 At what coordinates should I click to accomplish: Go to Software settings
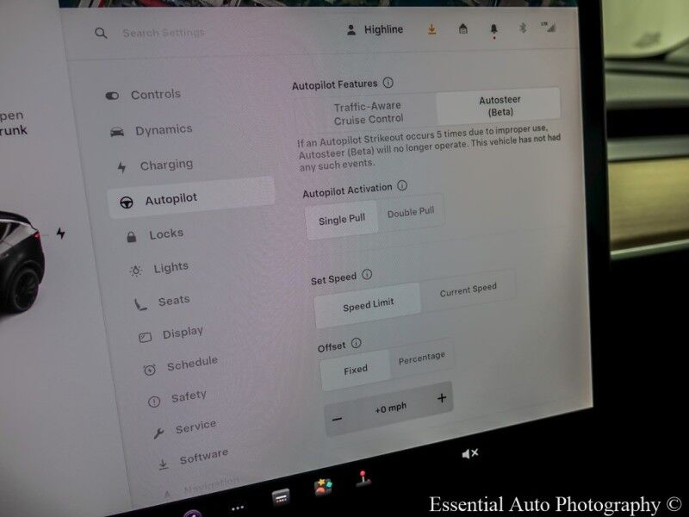193,459
